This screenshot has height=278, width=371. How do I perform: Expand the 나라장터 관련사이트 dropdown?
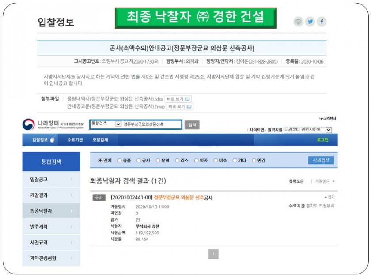tap(307, 130)
